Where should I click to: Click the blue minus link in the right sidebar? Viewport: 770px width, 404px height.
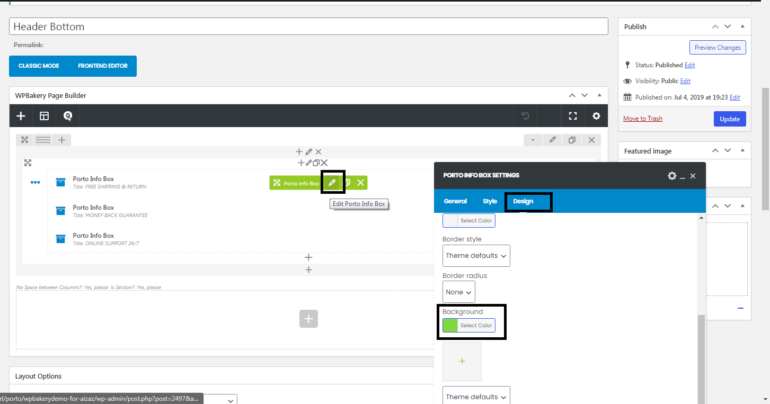coord(740,308)
